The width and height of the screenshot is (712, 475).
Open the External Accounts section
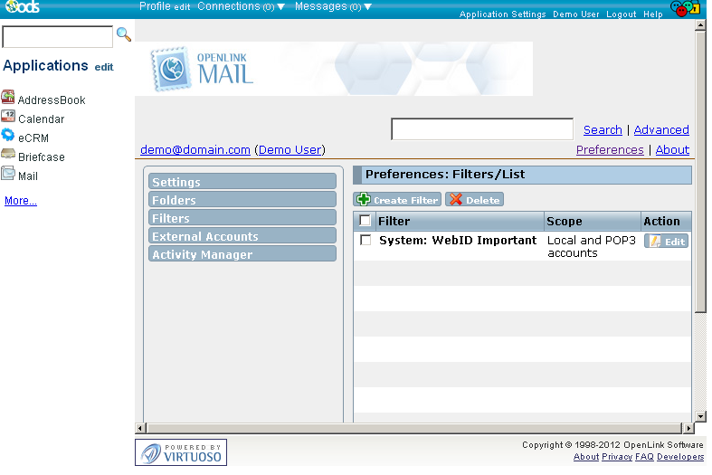pyautogui.click(x=242, y=235)
